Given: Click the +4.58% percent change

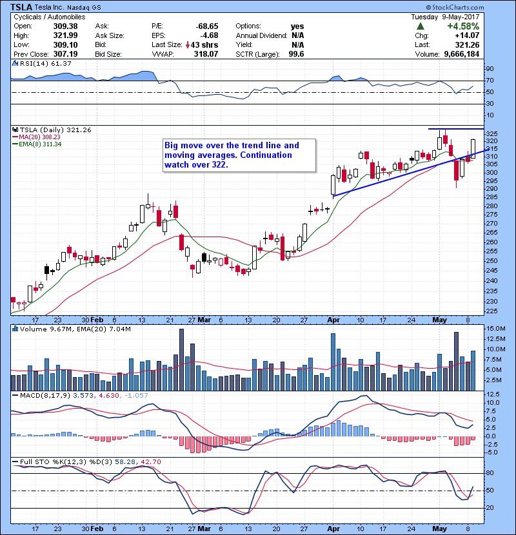Looking at the screenshot, I should (463, 26).
